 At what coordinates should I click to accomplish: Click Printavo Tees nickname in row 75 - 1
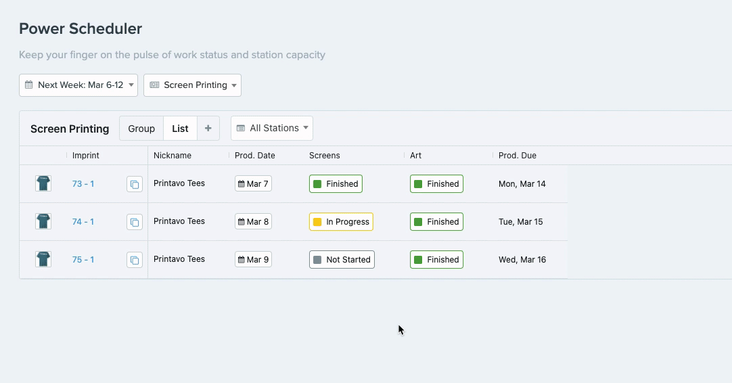click(179, 259)
